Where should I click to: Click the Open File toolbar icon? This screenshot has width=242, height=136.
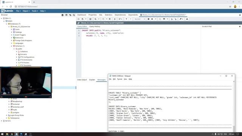79,19
